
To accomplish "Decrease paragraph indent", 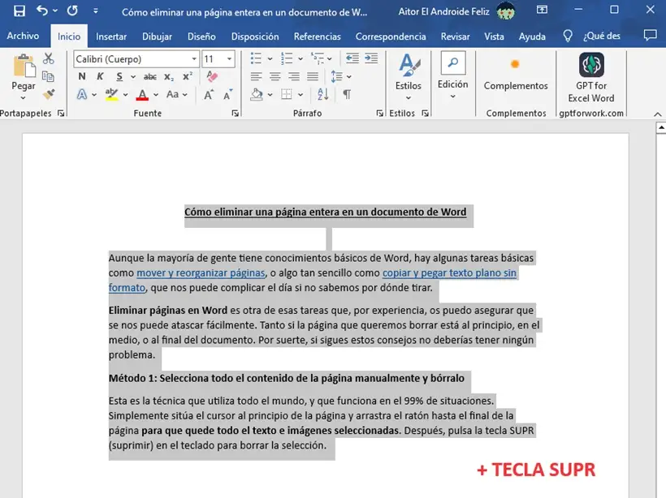I will pyautogui.click(x=352, y=58).
